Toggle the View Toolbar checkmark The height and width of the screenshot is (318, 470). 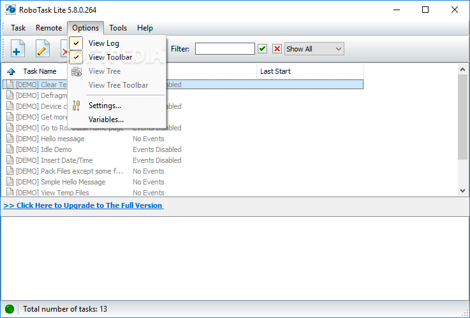click(76, 57)
